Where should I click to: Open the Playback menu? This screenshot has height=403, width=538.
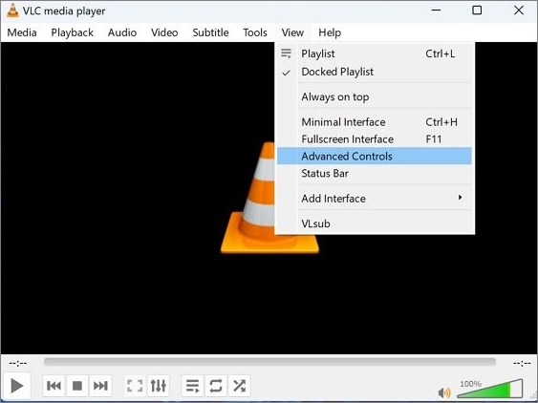pos(72,32)
